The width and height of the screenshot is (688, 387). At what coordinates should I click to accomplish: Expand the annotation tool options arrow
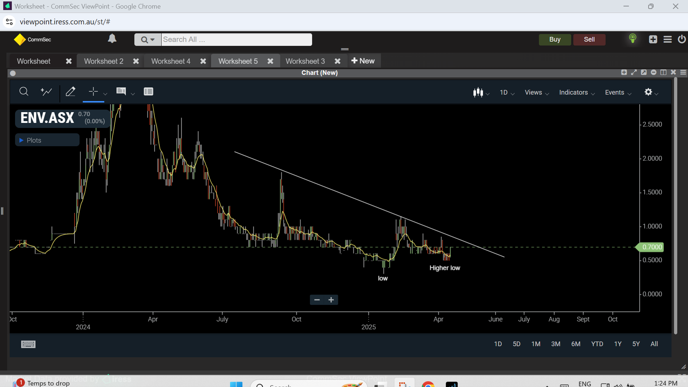133,94
